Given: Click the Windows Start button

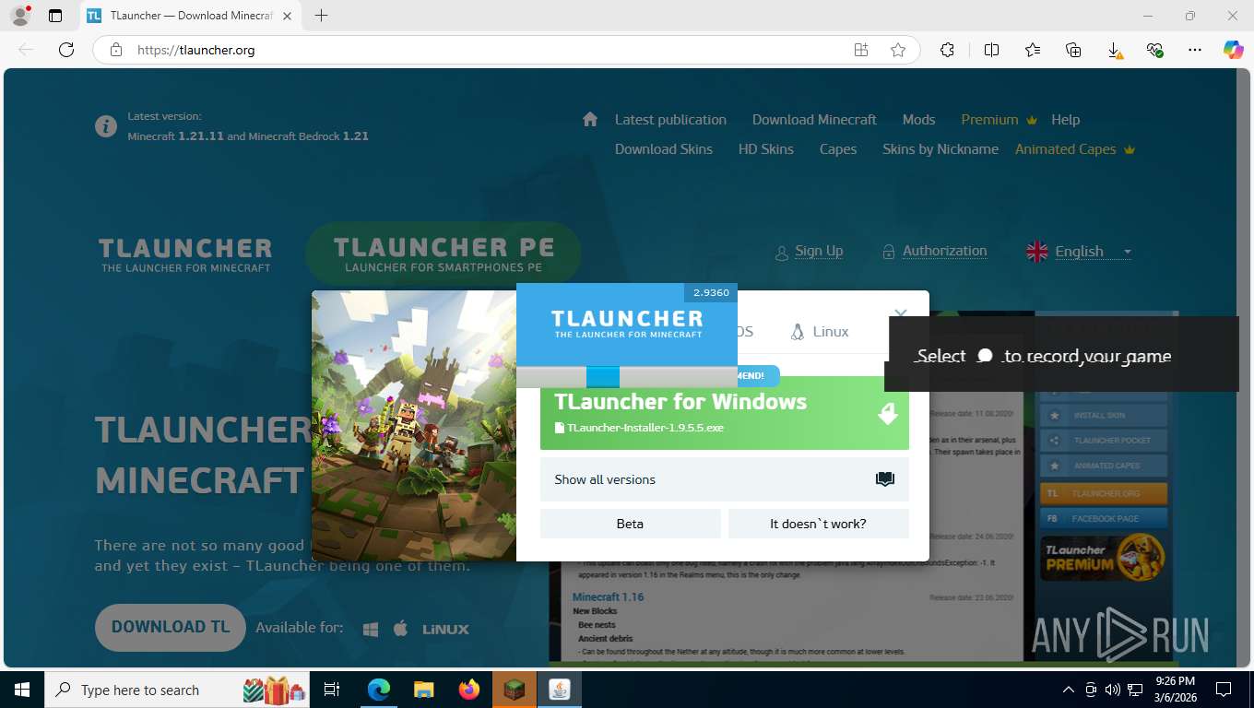Looking at the screenshot, I should (22, 690).
